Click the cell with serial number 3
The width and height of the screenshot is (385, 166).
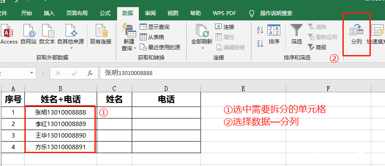13,135
